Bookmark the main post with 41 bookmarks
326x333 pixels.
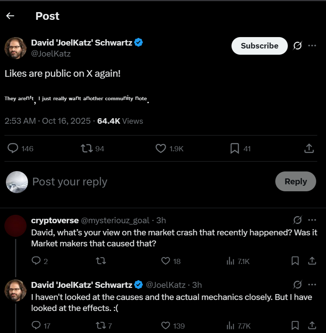(234, 148)
